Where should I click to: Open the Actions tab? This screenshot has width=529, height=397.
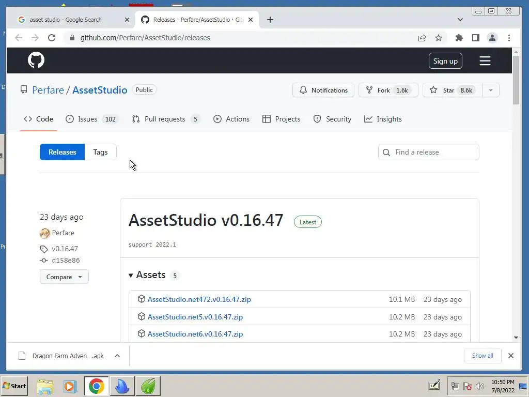pyautogui.click(x=231, y=119)
